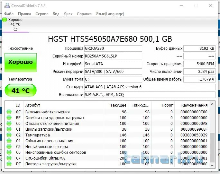Click the attribute list scroll up arrow
The width and height of the screenshot is (220, 174).
[x=212, y=104]
